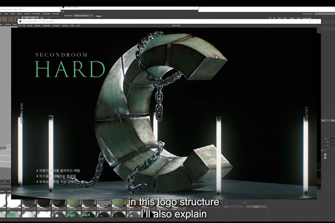Open Live Viewer GUI menu
335x223 pixels.
point(78,26)
